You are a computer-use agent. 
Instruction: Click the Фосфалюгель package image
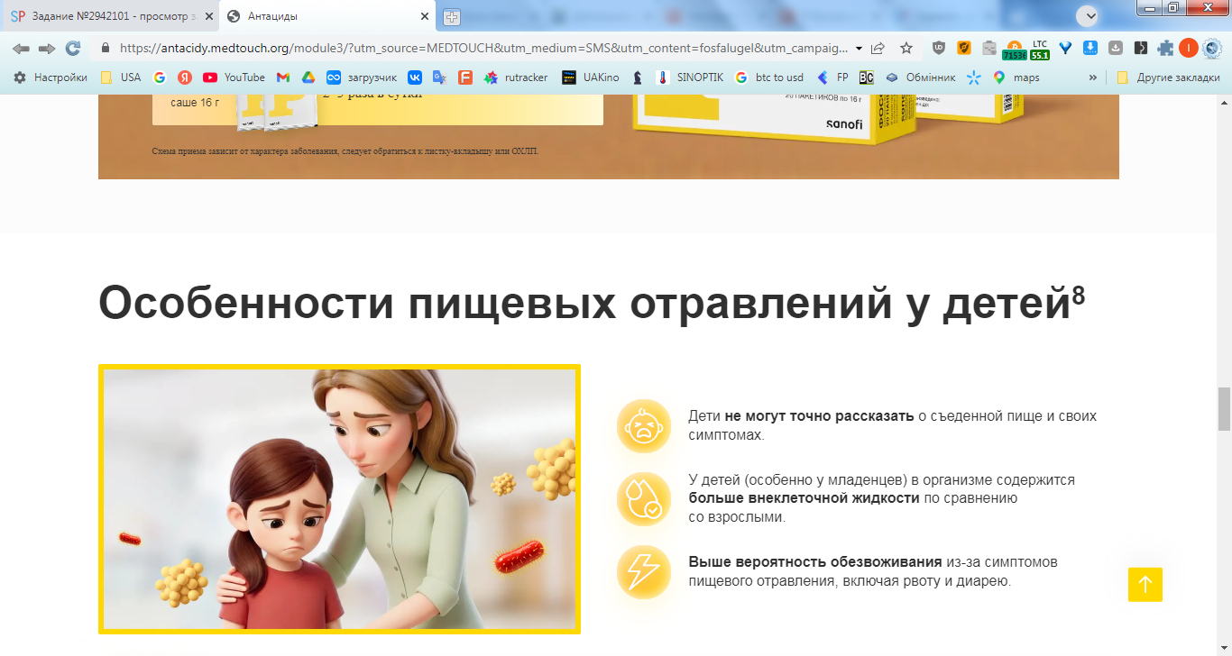coord(830,122)
